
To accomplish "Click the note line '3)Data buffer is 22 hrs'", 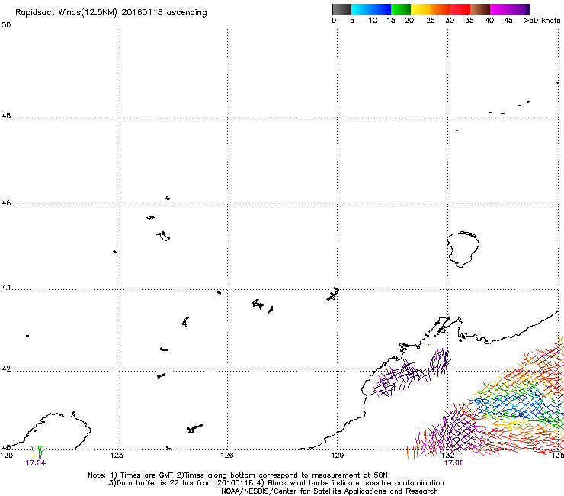I will tap(276, 483).
